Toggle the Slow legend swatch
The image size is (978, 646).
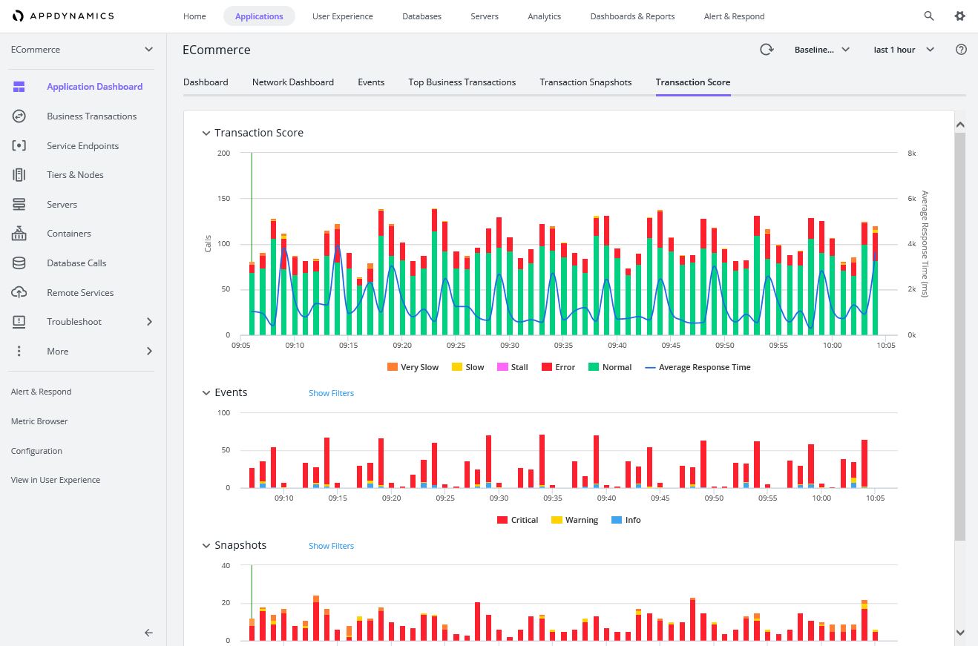pyautogui.click(x=457, y=367)
